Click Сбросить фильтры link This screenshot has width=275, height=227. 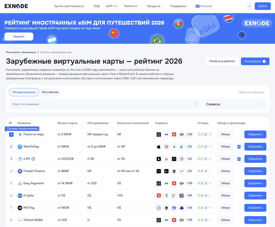tap(251, 92)
